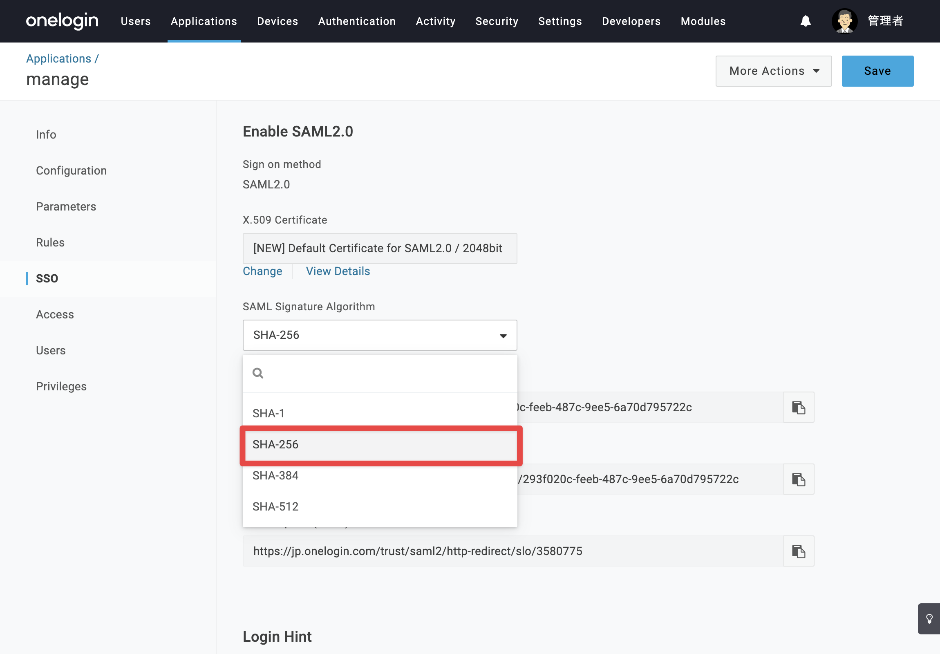Image resolution: width=940 pixels, height=654 pixels.
Task: Open the SAML Signature Algorithm dropdown
Action: point(380,335)
